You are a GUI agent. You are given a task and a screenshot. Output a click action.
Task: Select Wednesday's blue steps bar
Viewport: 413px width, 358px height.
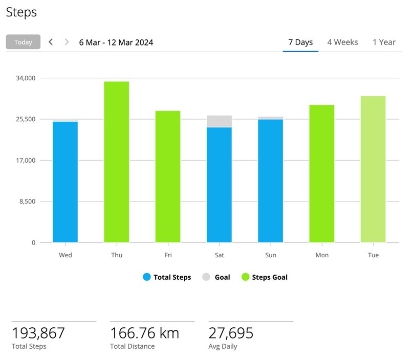coord(66,182)
